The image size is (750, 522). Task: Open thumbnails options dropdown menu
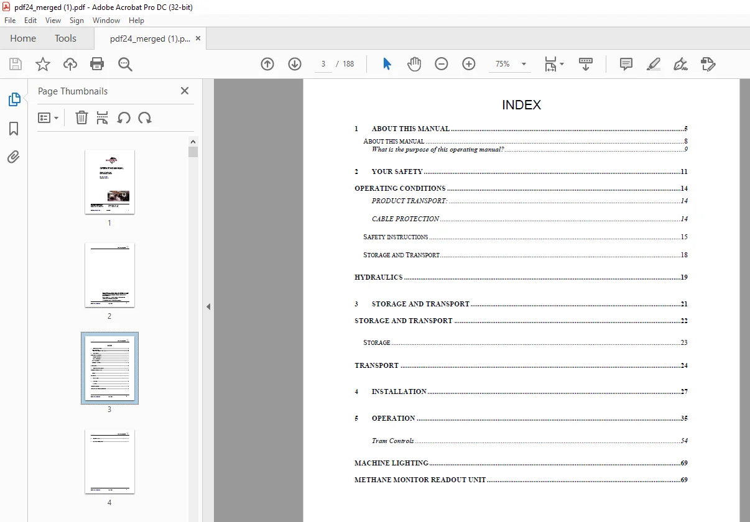(48, 117)
